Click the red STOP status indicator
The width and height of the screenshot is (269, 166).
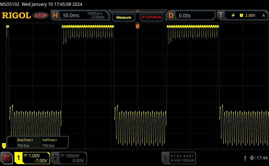(41, 16)
